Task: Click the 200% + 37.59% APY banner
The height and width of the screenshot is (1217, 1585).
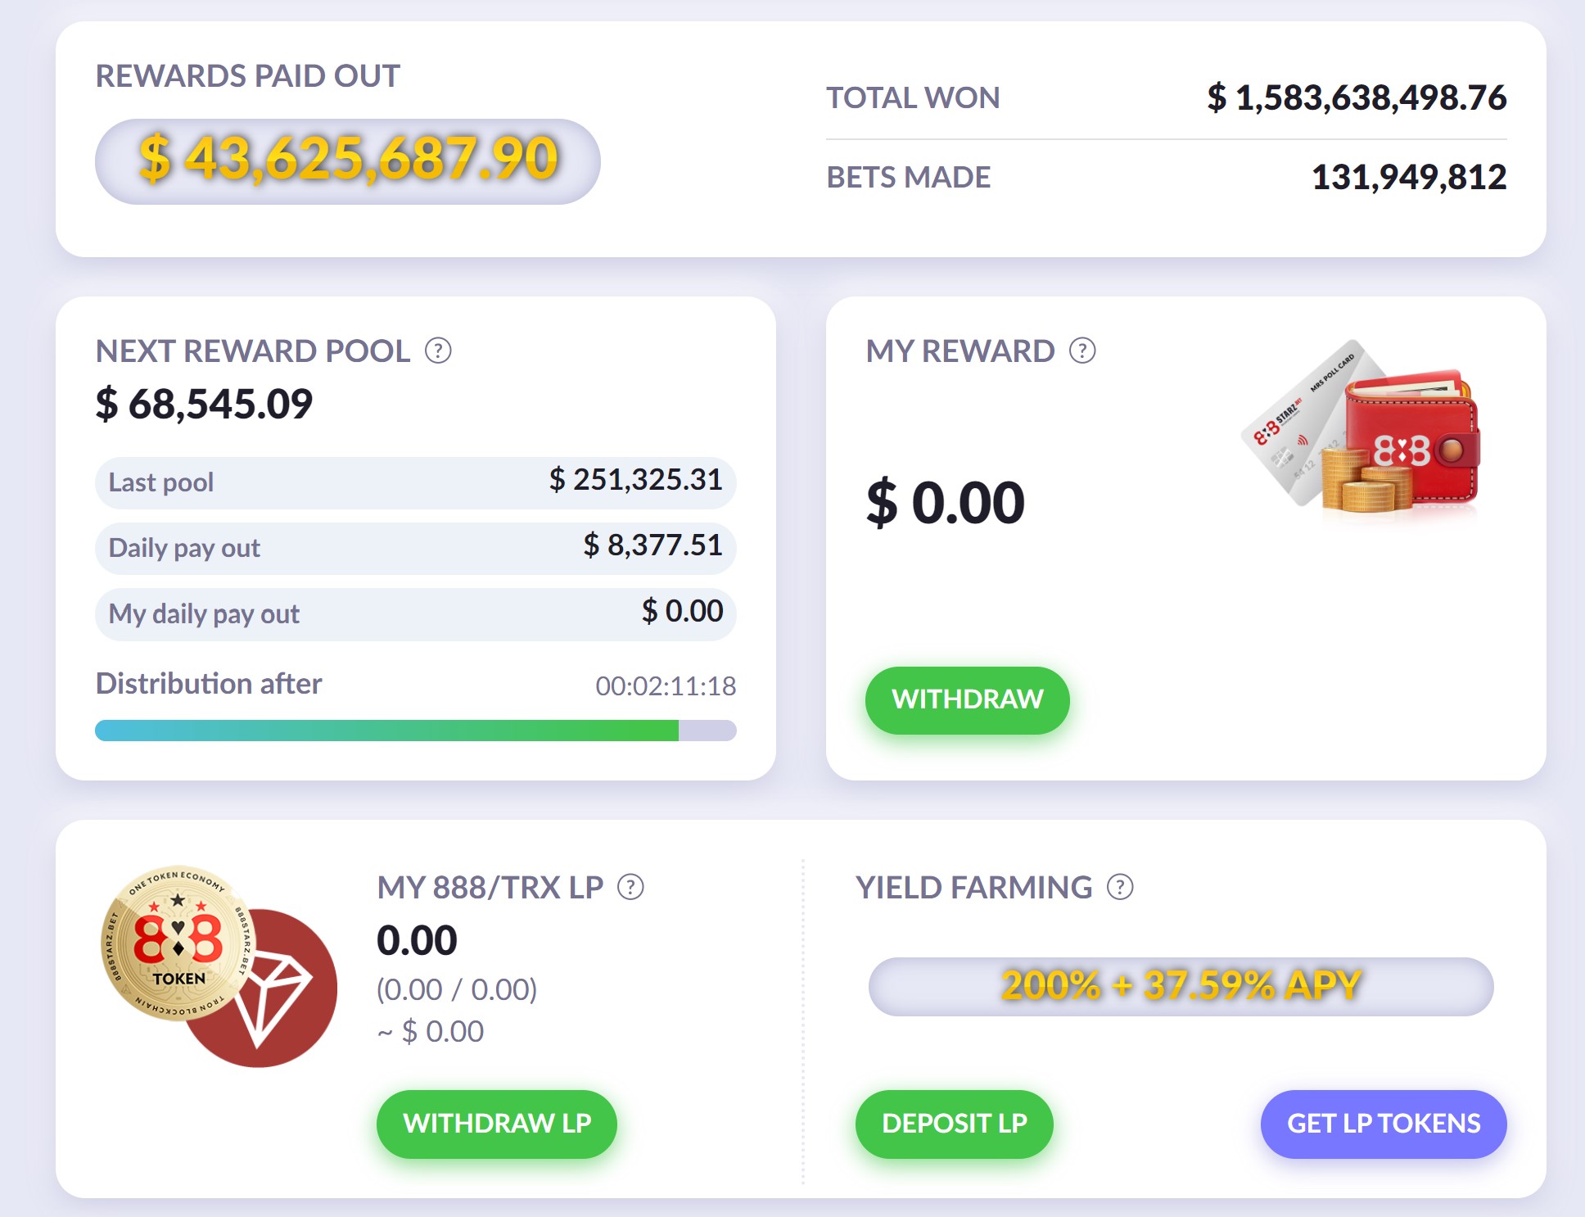Action: (x=1181, y=986)
